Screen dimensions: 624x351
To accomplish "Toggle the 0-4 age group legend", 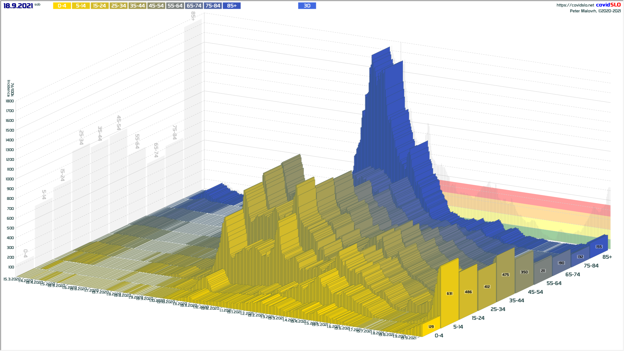I will pyautogui.click(x=62, y=6).
